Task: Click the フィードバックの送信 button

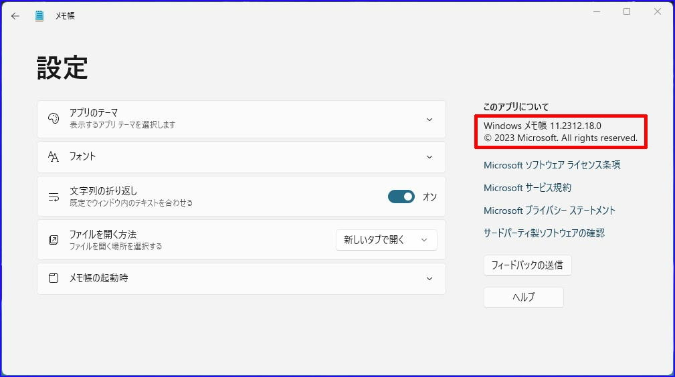Action: tap(527, 265)
